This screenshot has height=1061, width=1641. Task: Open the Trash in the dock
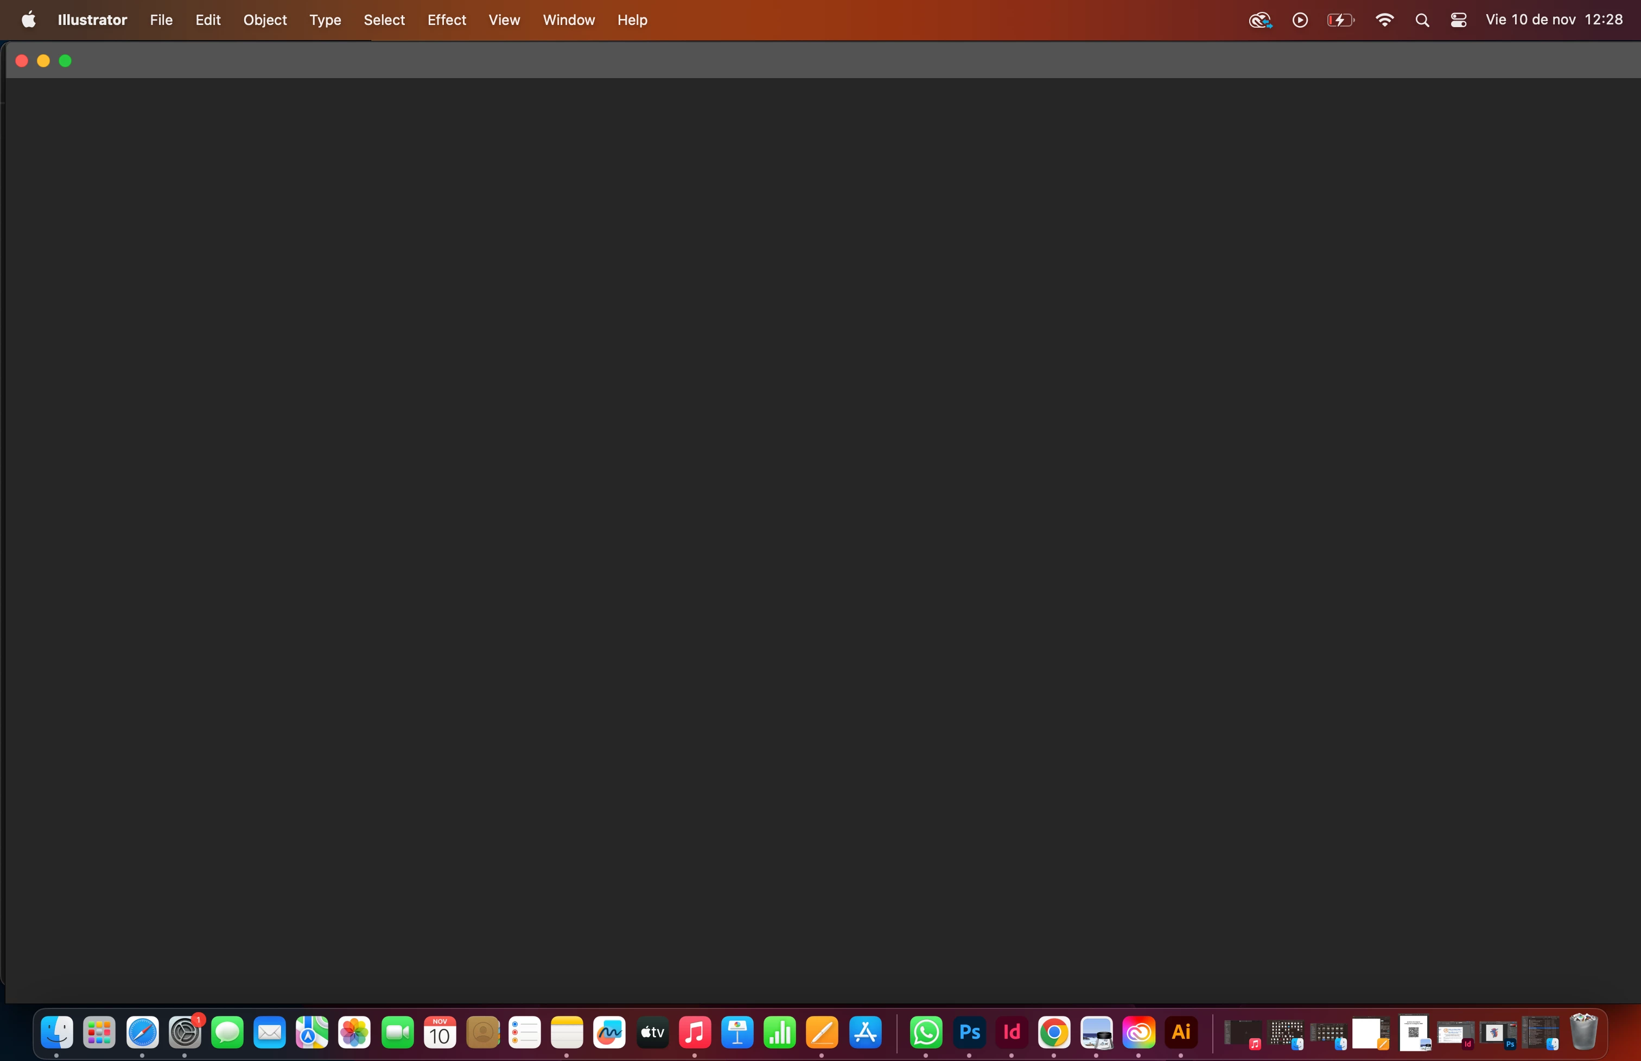coord(1582,1032)
